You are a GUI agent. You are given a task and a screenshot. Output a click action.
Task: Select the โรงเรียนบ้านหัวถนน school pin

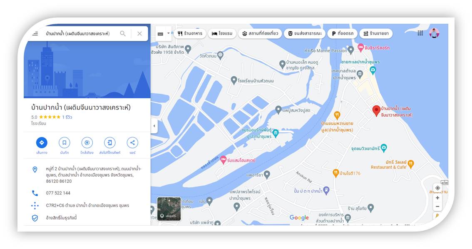pos(234,80)
